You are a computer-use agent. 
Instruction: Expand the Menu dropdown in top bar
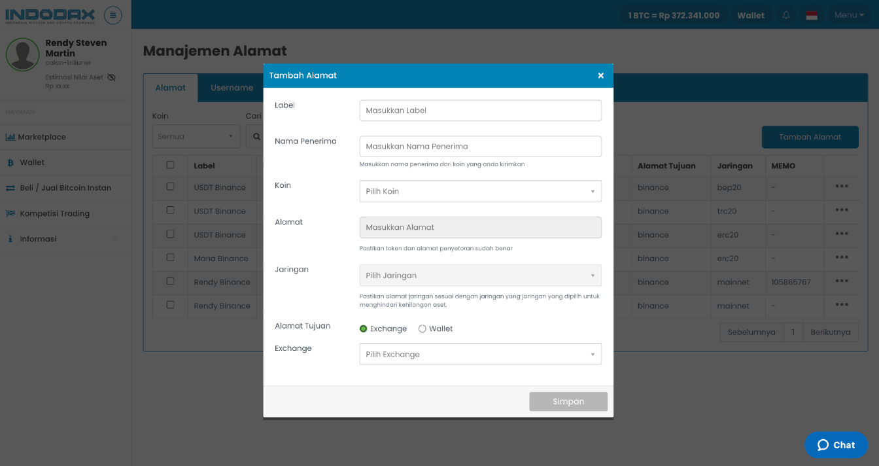pos(849,15)
